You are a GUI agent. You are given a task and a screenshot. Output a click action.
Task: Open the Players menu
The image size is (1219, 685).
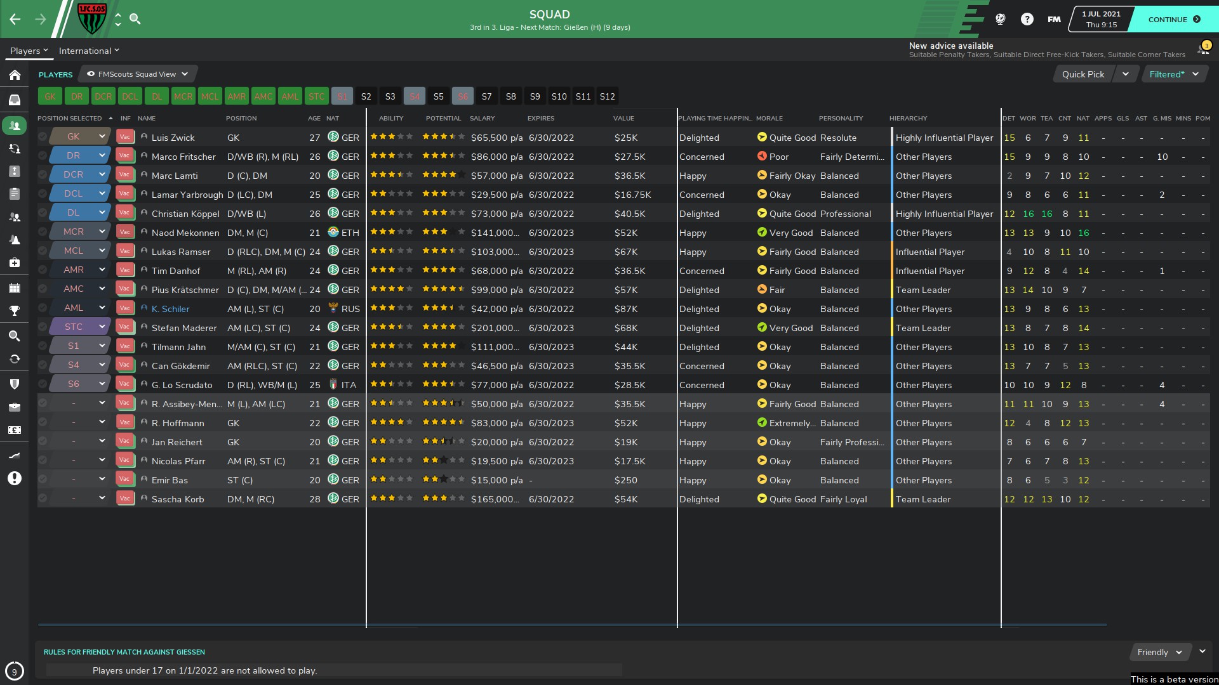pos(29,51)
